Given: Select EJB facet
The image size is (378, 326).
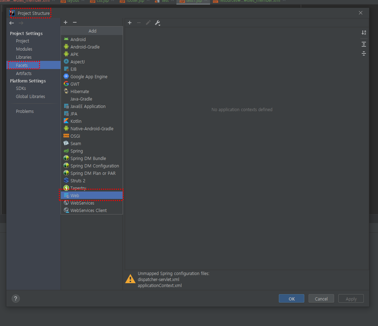Looking at the screenshot, I should point(92,69).
